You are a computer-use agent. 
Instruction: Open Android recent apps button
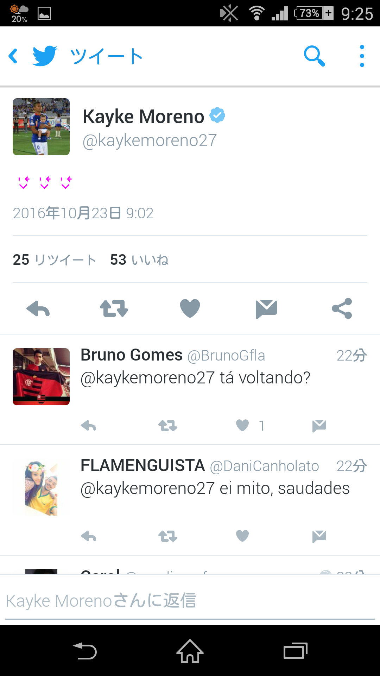point(296,651)
